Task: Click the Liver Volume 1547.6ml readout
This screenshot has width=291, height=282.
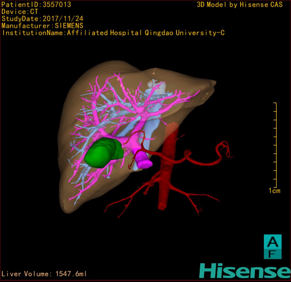Action: pyautogui.click(x=44, y=274)
